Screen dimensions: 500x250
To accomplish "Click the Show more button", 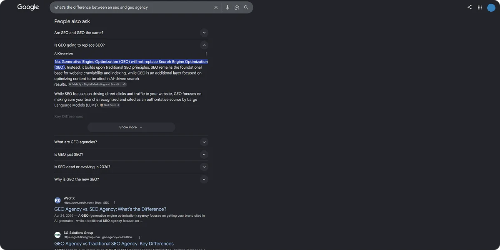I will tap(131, 127).
